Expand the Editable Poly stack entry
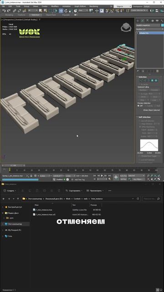This screenshot has width=164, height=292. [138, 33]
